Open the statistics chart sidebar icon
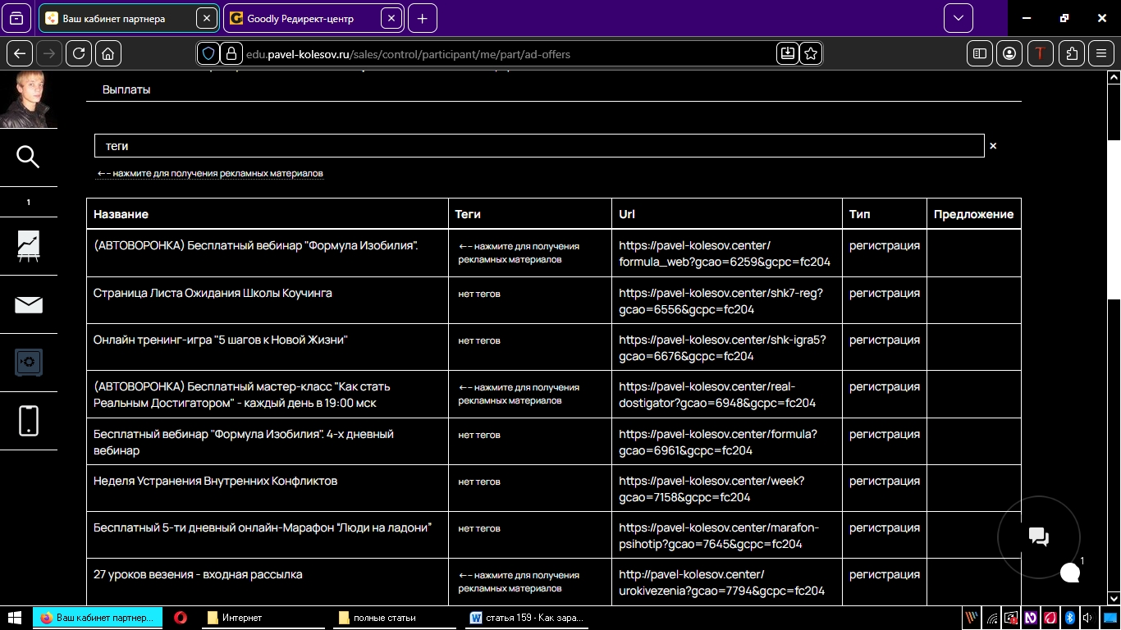Viewport: 1121px width, 630px height. 28,246
